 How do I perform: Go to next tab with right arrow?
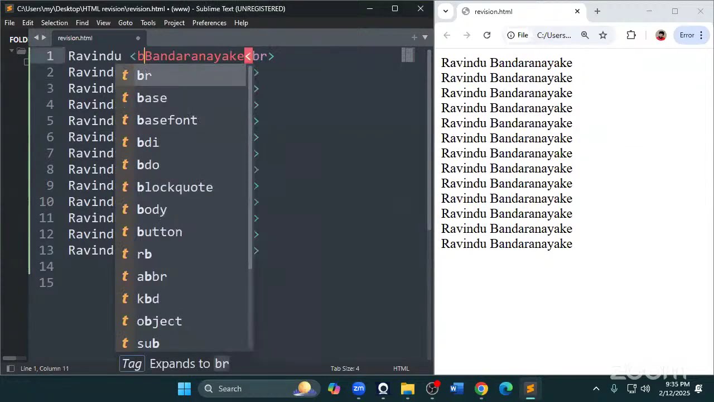[x=44, y=37]
